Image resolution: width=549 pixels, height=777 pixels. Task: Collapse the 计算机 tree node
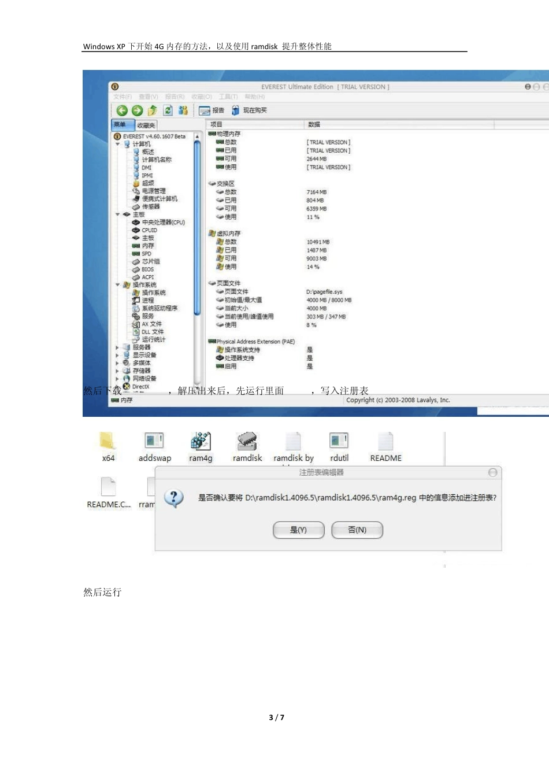pos(117,144)
